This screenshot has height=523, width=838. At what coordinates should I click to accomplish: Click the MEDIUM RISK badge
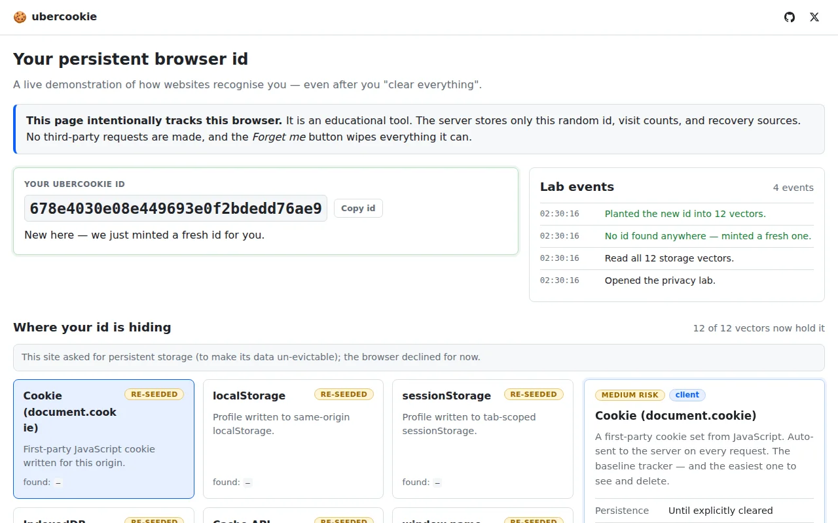point(630,395)
